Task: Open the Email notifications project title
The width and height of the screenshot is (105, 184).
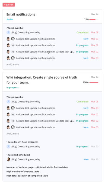Action: coord(21,14)
